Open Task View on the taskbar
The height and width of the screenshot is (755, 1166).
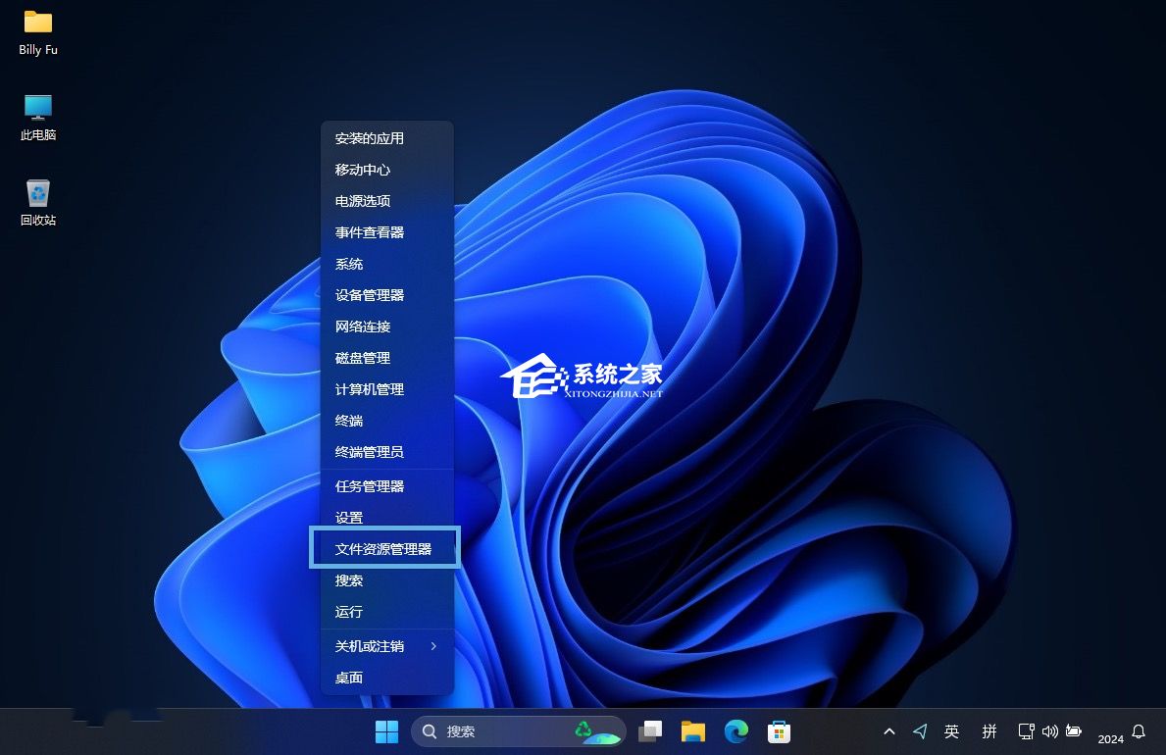coord(650,731)
